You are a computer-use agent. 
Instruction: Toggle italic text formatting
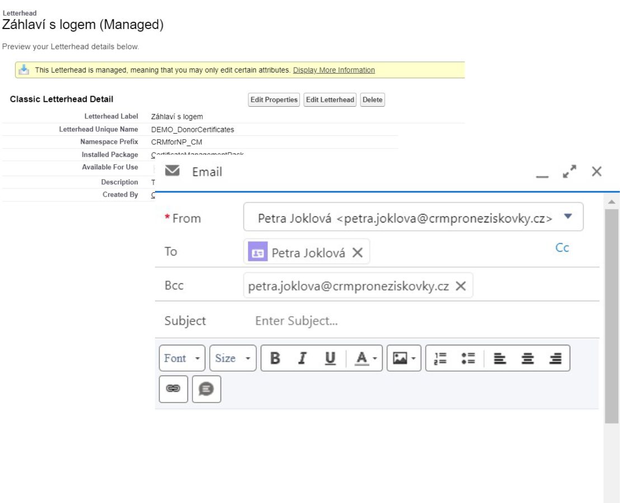[x=303, y=358]
